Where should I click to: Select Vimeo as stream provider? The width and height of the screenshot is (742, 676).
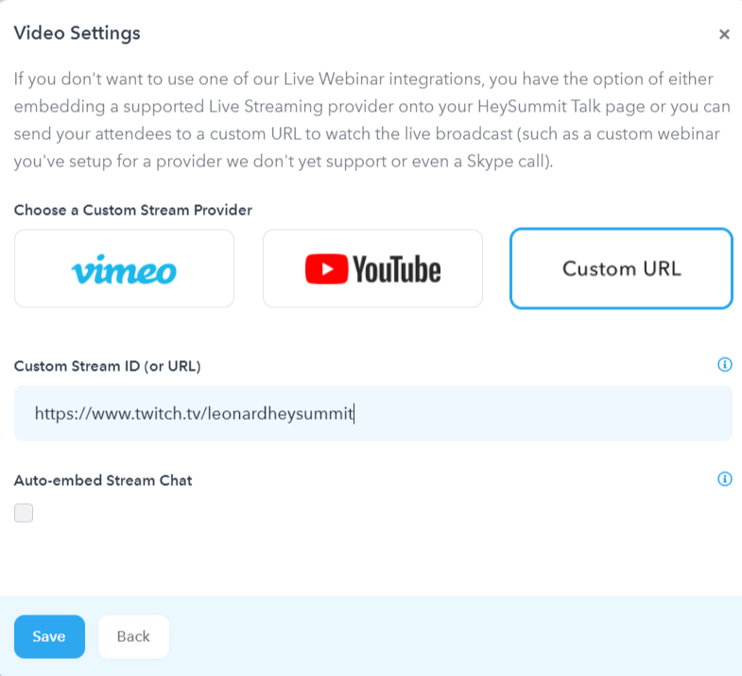point(124,269)
